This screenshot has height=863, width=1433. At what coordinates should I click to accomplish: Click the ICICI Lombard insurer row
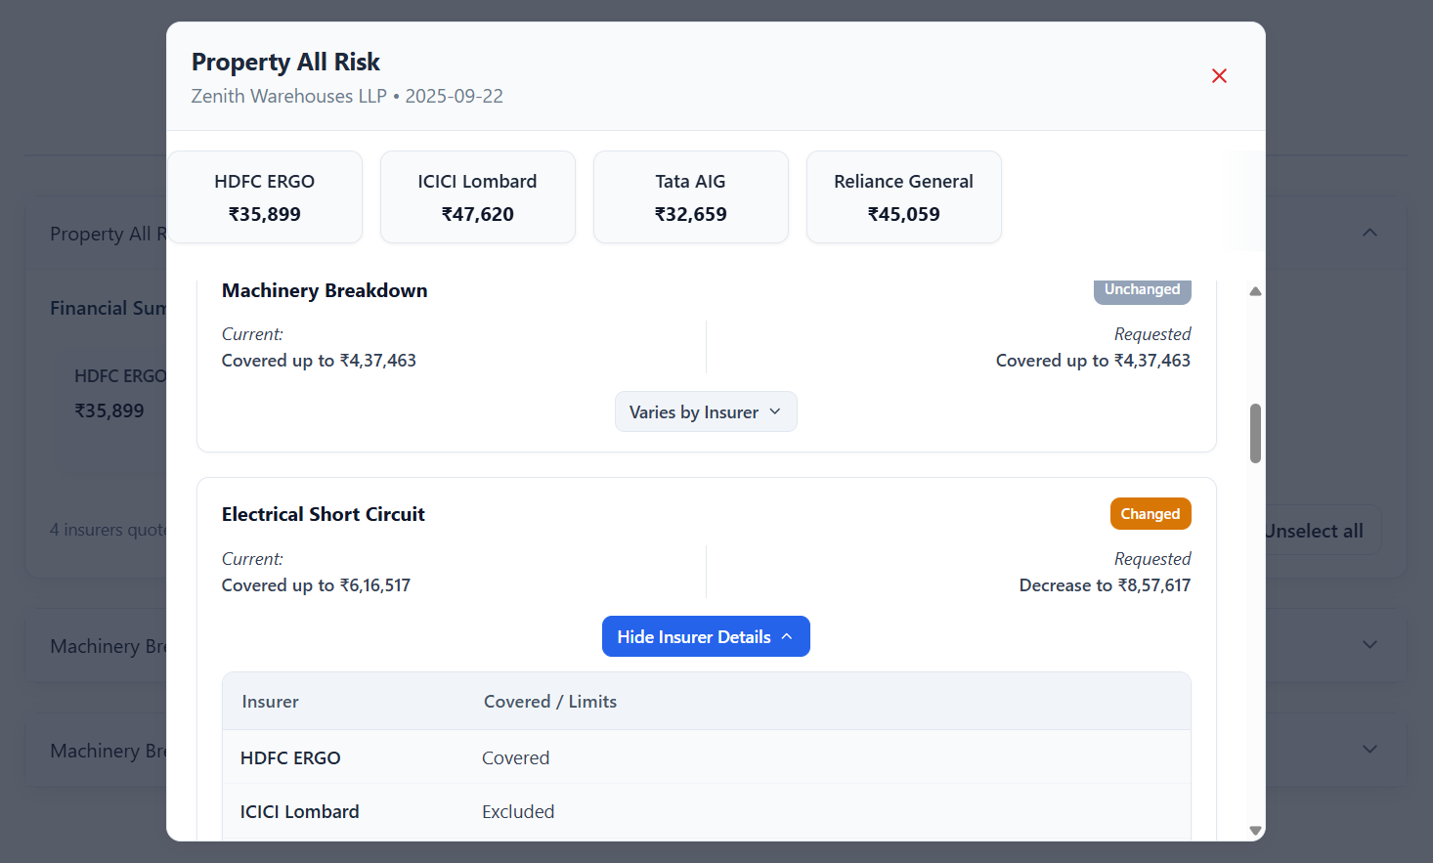[706, 811]
